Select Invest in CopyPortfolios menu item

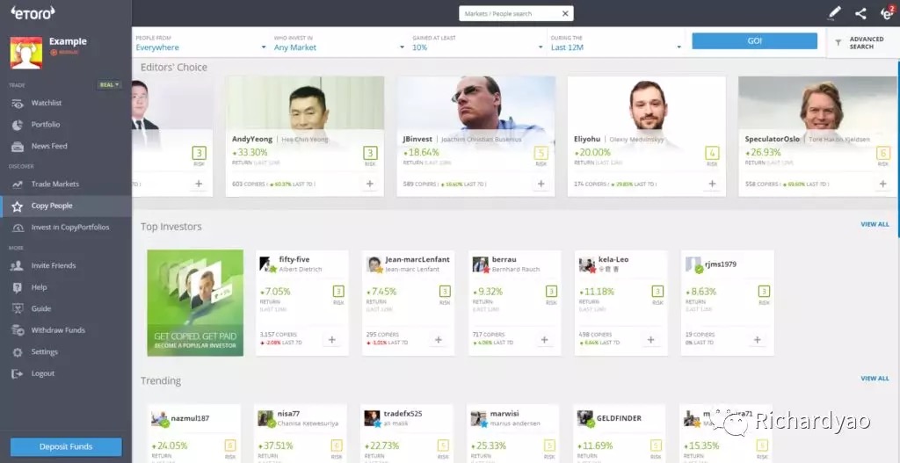70,228
